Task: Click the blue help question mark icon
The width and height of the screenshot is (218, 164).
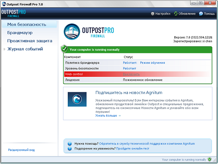Action: [x=201, y=14]
